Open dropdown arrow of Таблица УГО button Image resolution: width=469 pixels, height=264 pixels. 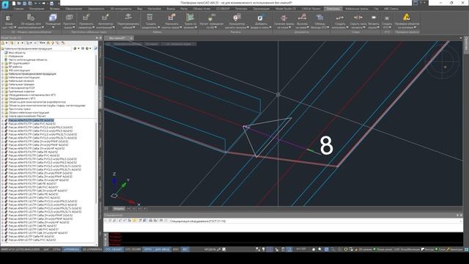point(328,27)
